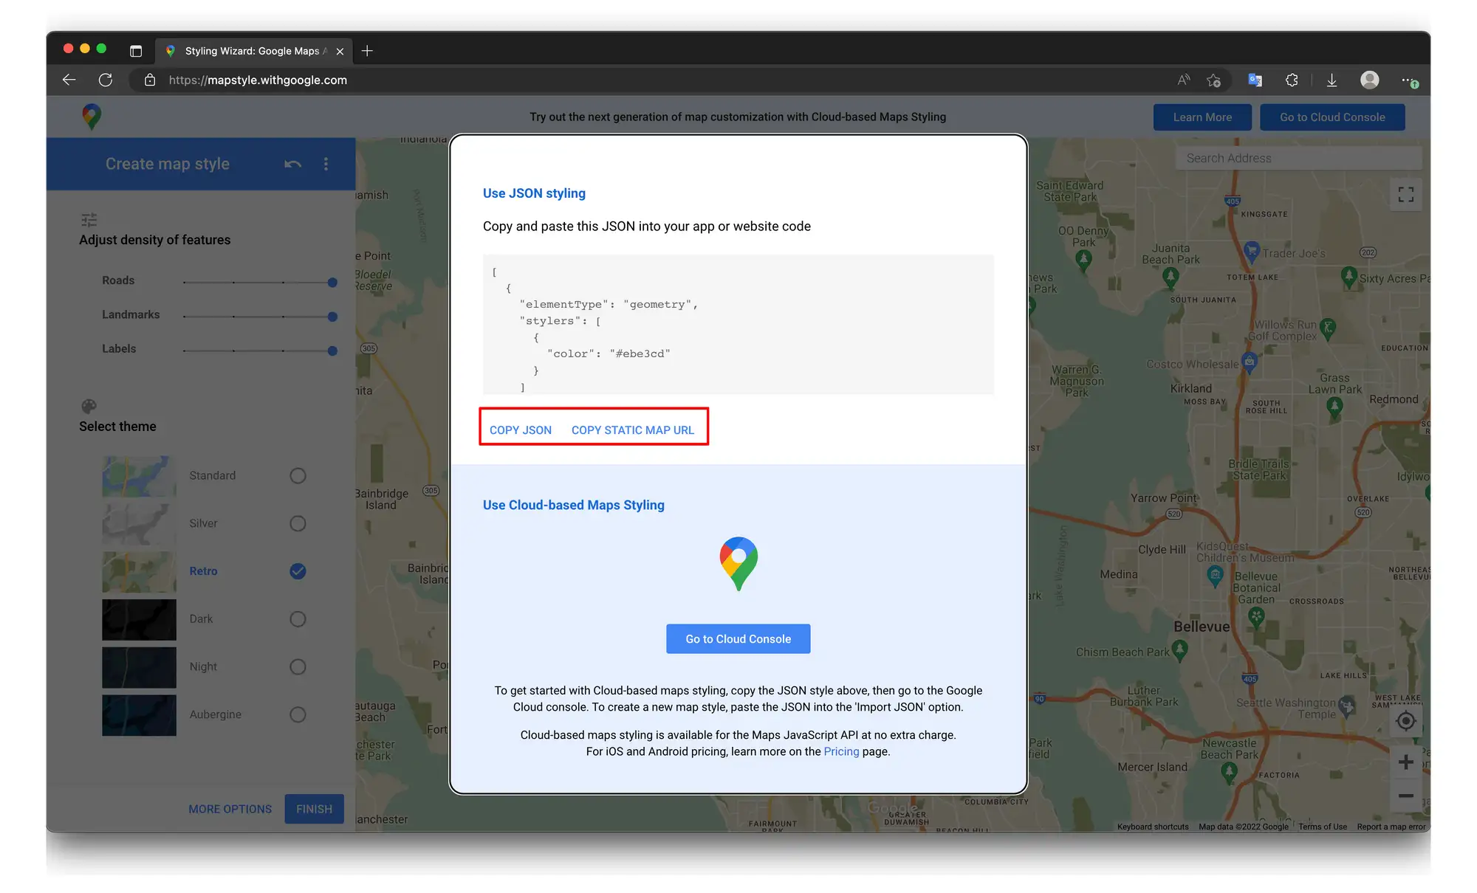This screenshot has width=1477, height=893.
Task: Click the Select theme palette icon
Action: [89, 406]
